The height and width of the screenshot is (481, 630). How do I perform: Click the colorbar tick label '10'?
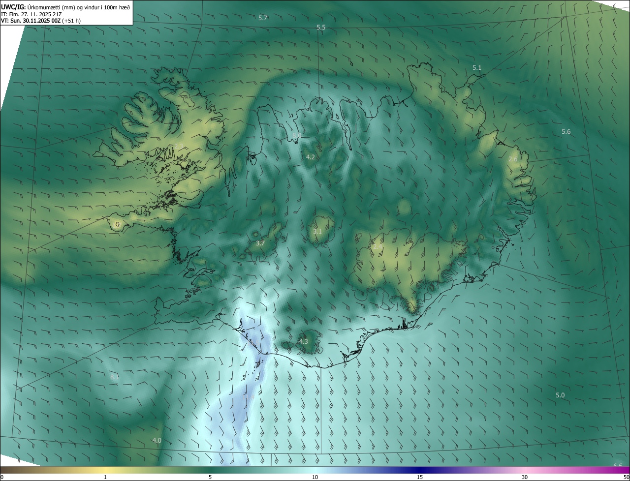pos(315,477)
